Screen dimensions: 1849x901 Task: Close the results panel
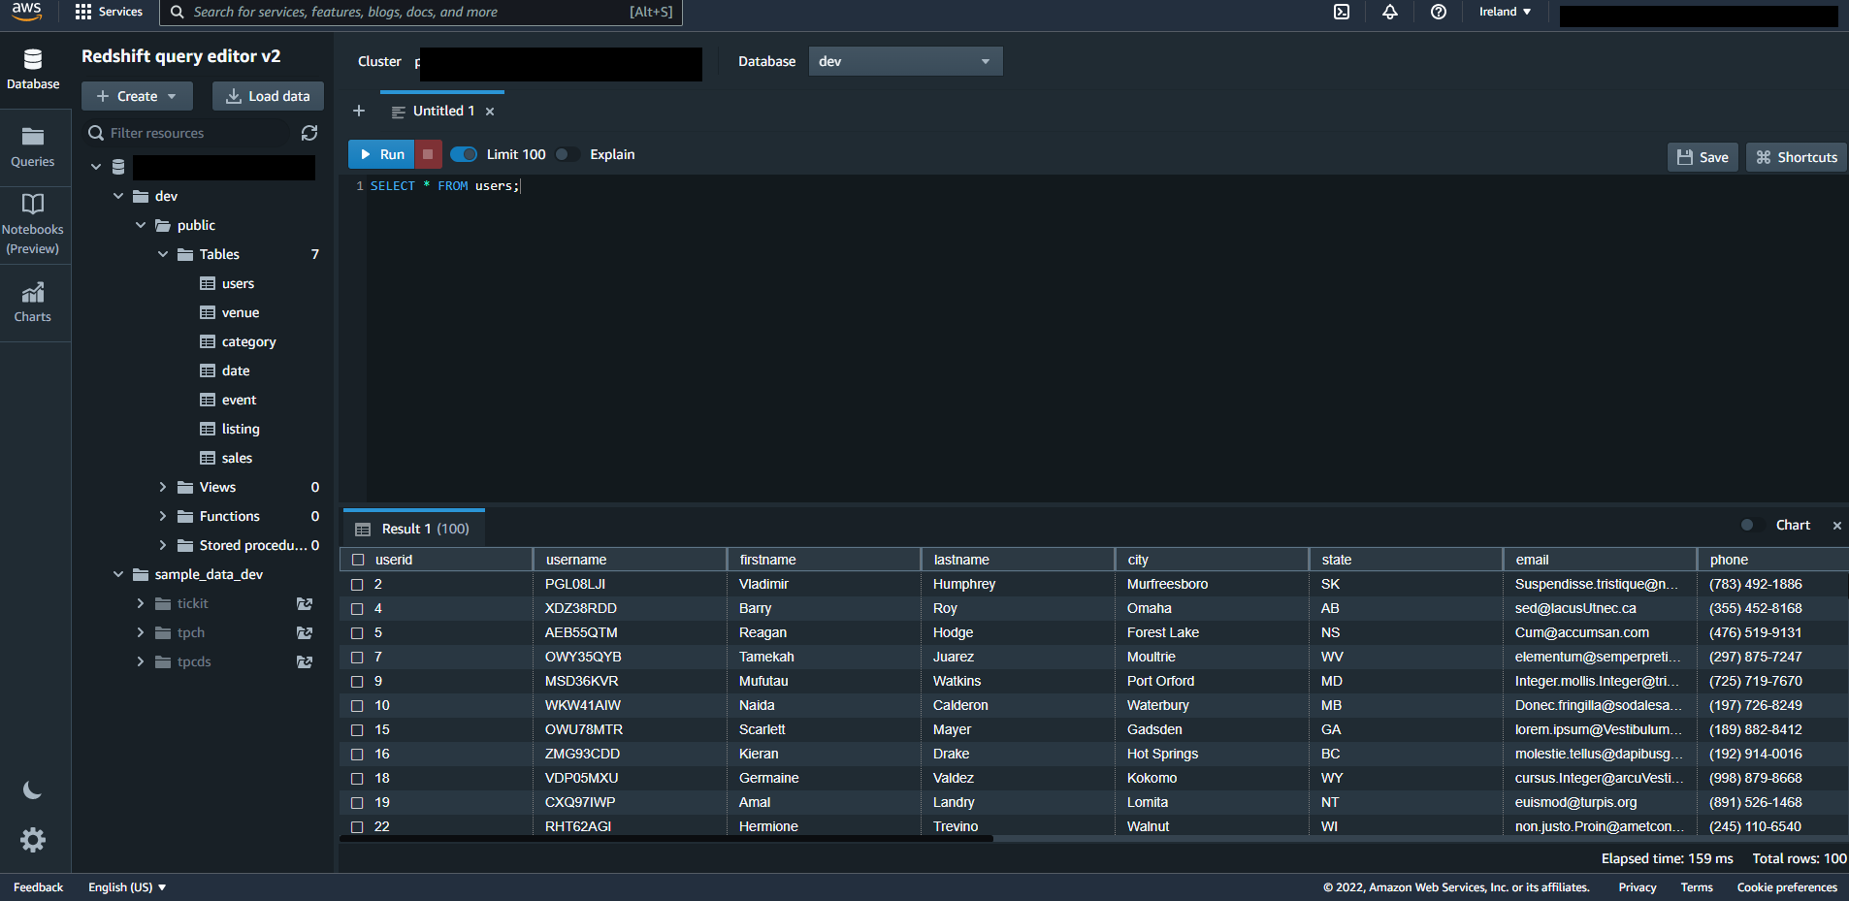click(x=1836, y=526)
